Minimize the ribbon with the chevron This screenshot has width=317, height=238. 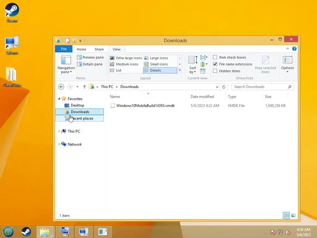(288, 49)
